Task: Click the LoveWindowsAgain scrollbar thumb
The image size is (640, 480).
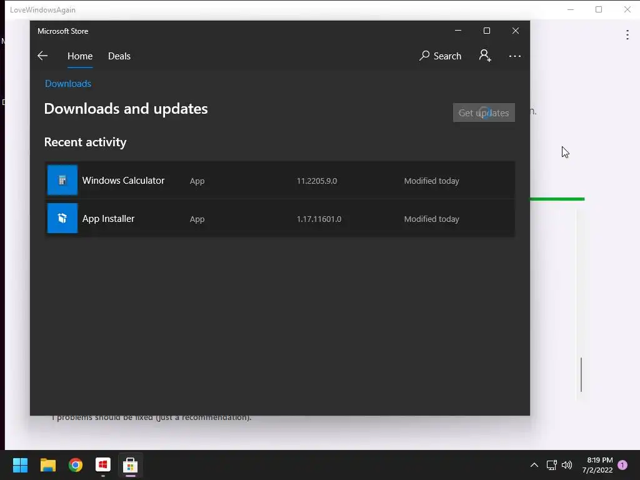Action: [581, 374]
